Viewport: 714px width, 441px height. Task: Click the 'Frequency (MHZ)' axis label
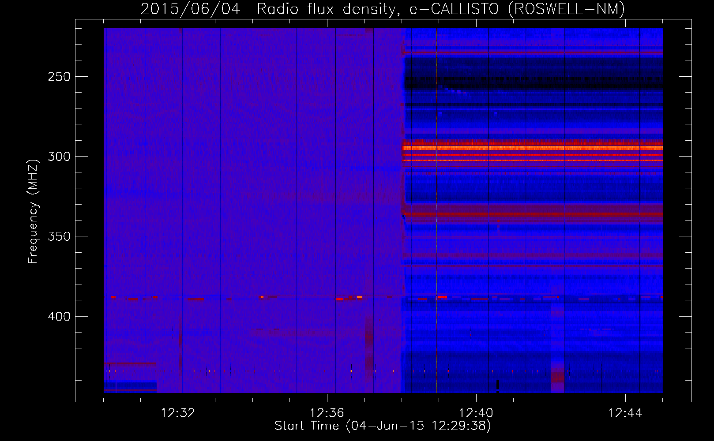[x=33, y=212]
